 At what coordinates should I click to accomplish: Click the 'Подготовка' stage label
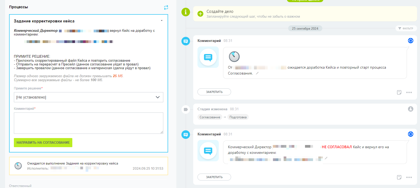point(238,117)
